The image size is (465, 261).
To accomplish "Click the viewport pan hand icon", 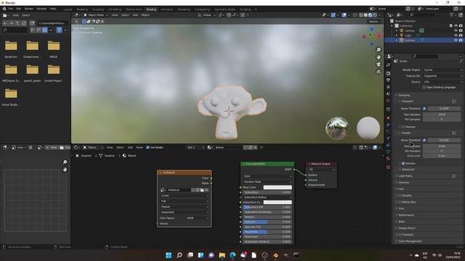I will click(x=379, y=57).
